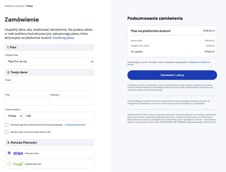Show full consent text via wyświetl pełną treść
This screenshot has height=172, width=226.
click(x=75, y=125)
